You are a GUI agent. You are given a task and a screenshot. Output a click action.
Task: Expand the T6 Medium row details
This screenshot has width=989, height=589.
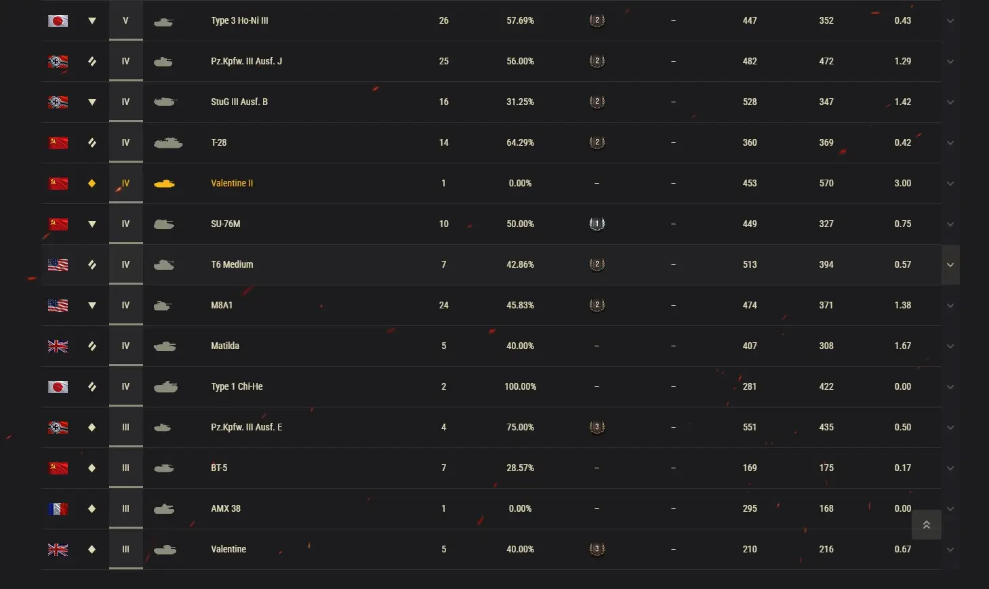click(950, 265)
